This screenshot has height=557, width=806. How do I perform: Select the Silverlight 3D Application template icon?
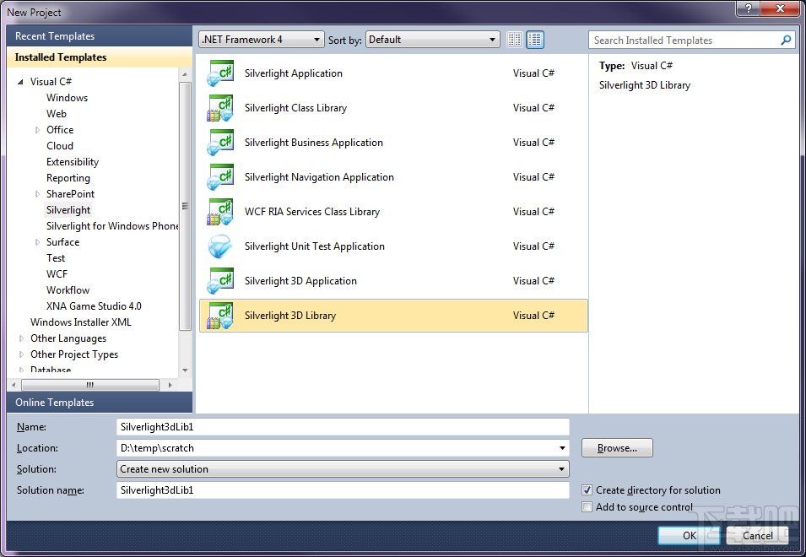(220, 280)
